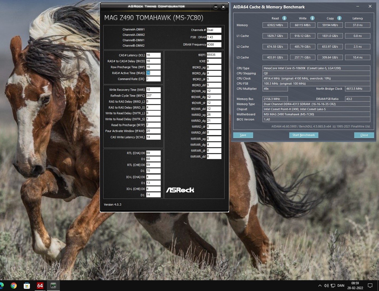Click the tRRD_S value field

pos(153,108)
